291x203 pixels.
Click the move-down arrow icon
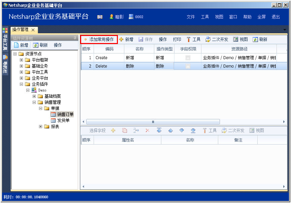coord(182,131)
